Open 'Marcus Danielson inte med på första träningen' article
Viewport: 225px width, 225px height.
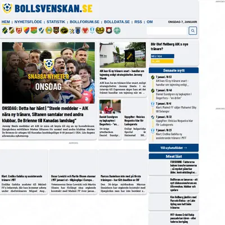point(120,178)
